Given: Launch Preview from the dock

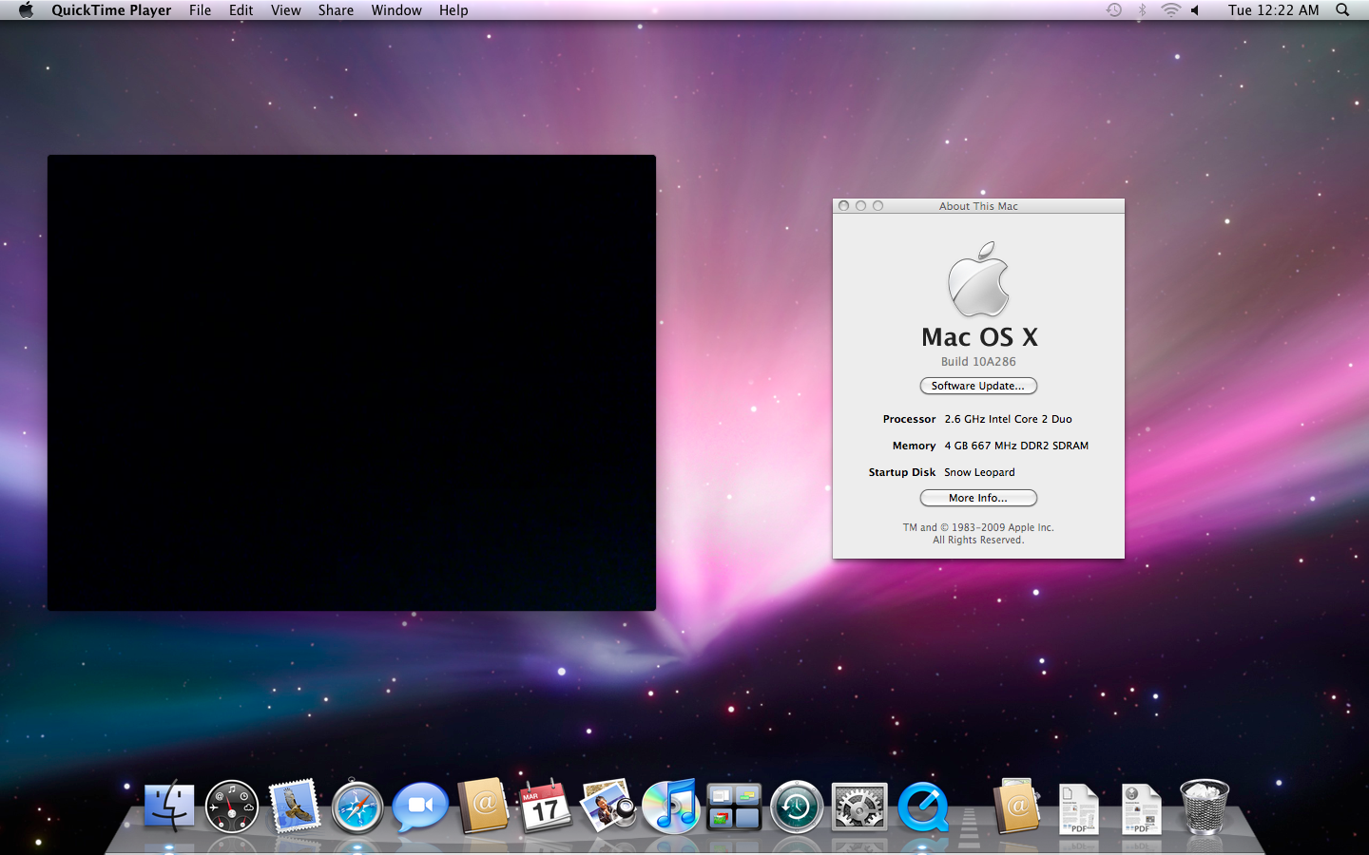Looking at the screenshot, I should 608,806.
